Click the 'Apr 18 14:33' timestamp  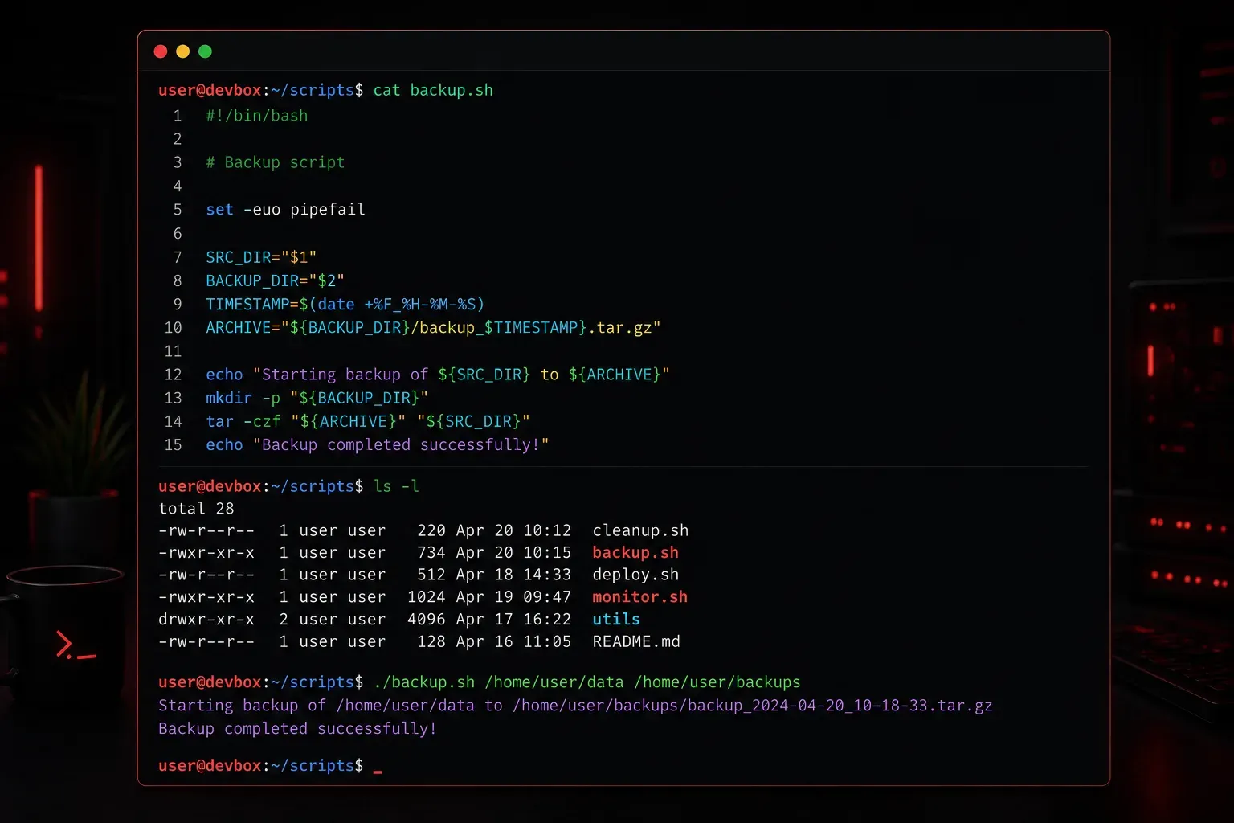point(513,575)
